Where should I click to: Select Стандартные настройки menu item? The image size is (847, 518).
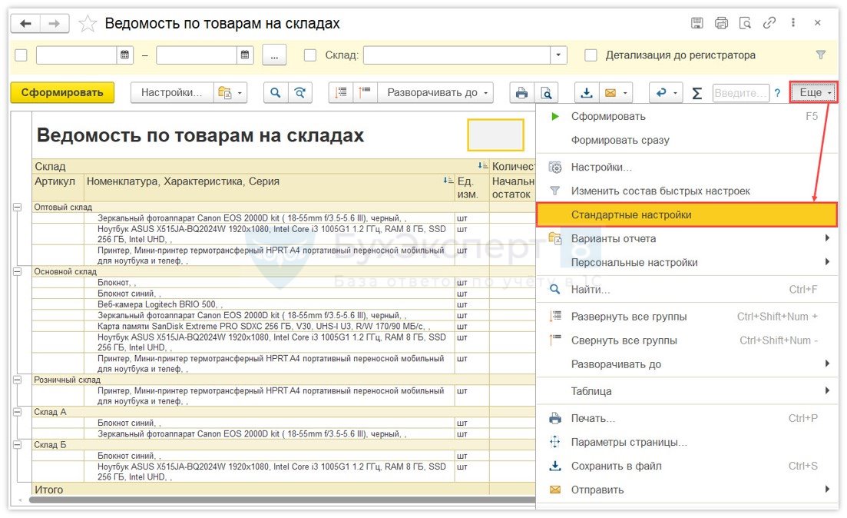(x=686, y=214)
